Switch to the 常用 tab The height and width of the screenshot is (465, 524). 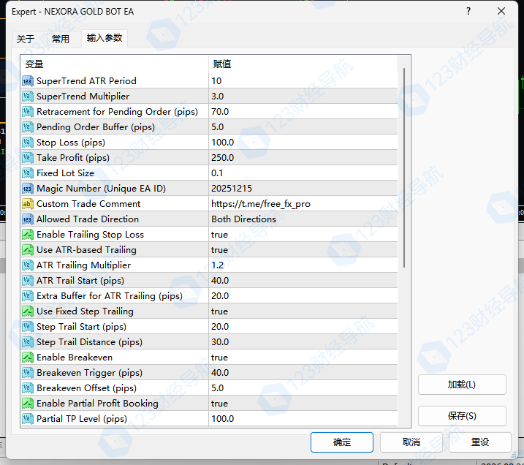(x=61, y=39)
